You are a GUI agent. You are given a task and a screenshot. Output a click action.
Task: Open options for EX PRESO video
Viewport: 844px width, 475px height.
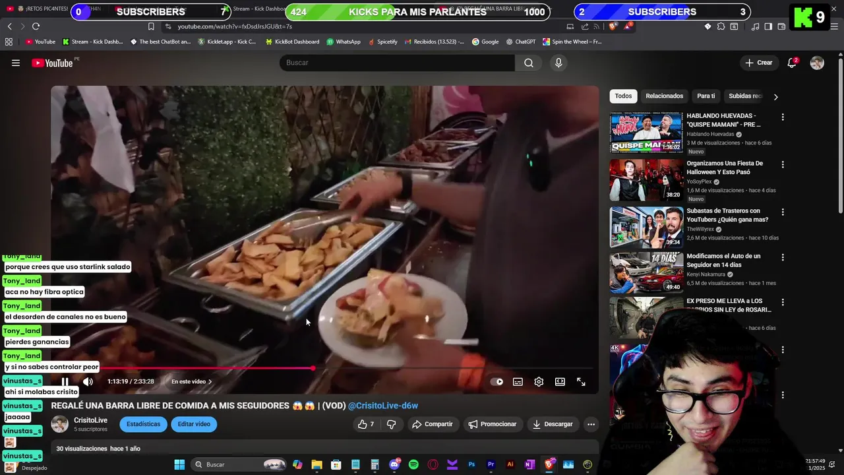783,302
